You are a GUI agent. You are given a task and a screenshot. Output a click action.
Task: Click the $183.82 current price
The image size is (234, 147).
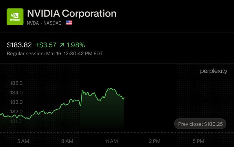coord(19,45)
